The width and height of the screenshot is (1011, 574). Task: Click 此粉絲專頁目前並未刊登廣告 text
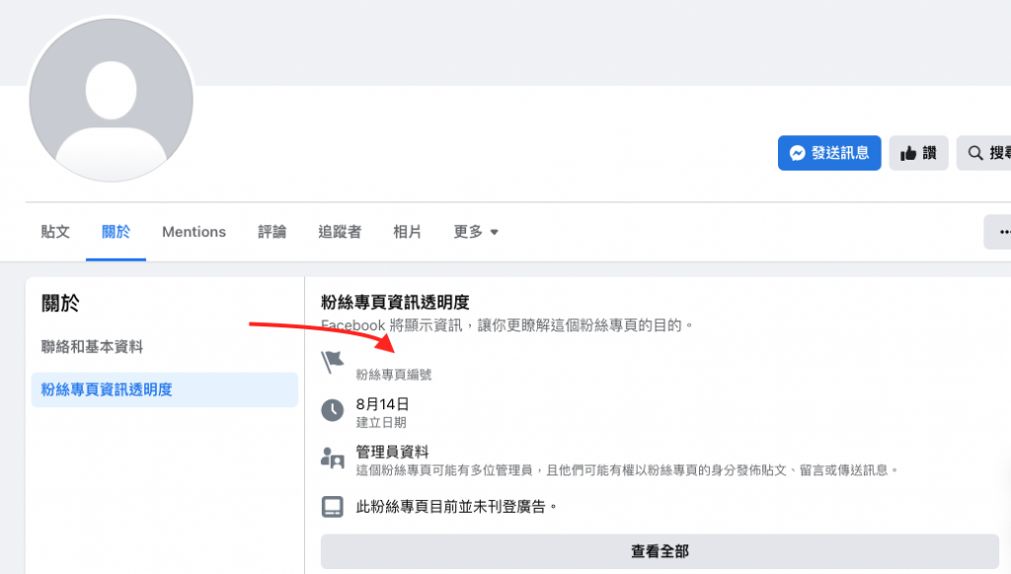[456, 507]
